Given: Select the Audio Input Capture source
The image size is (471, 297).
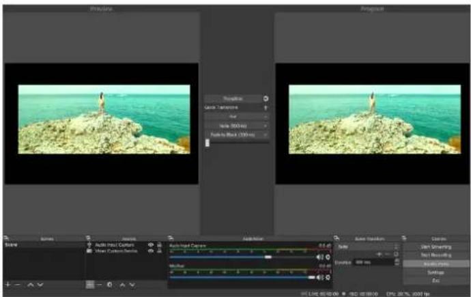Looking at the screenshot, I should 115,245.
